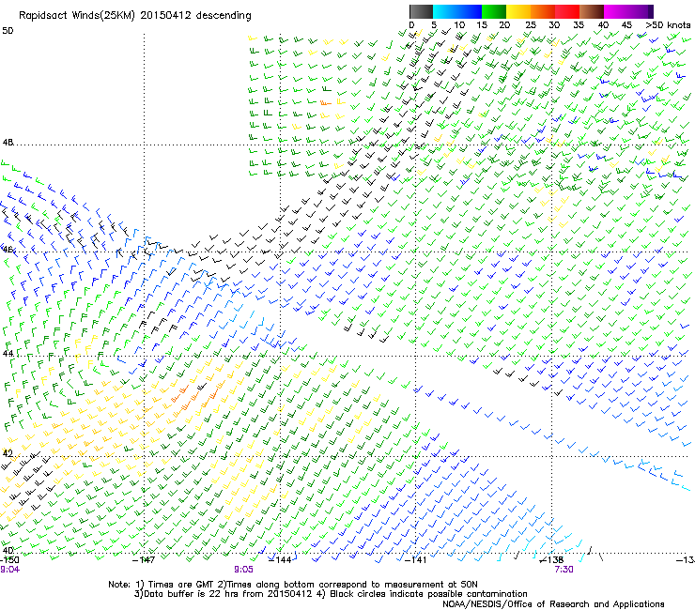The image size is (695, 610).
Task: Click the '>50 knots' legend label
Action: pyautogui.click(x=668, y=25)
